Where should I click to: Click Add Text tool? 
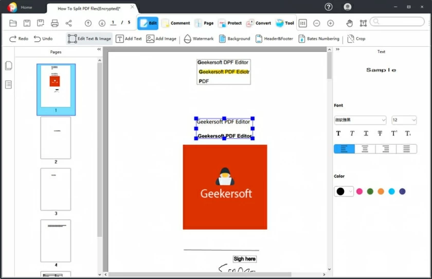[129, 39]
